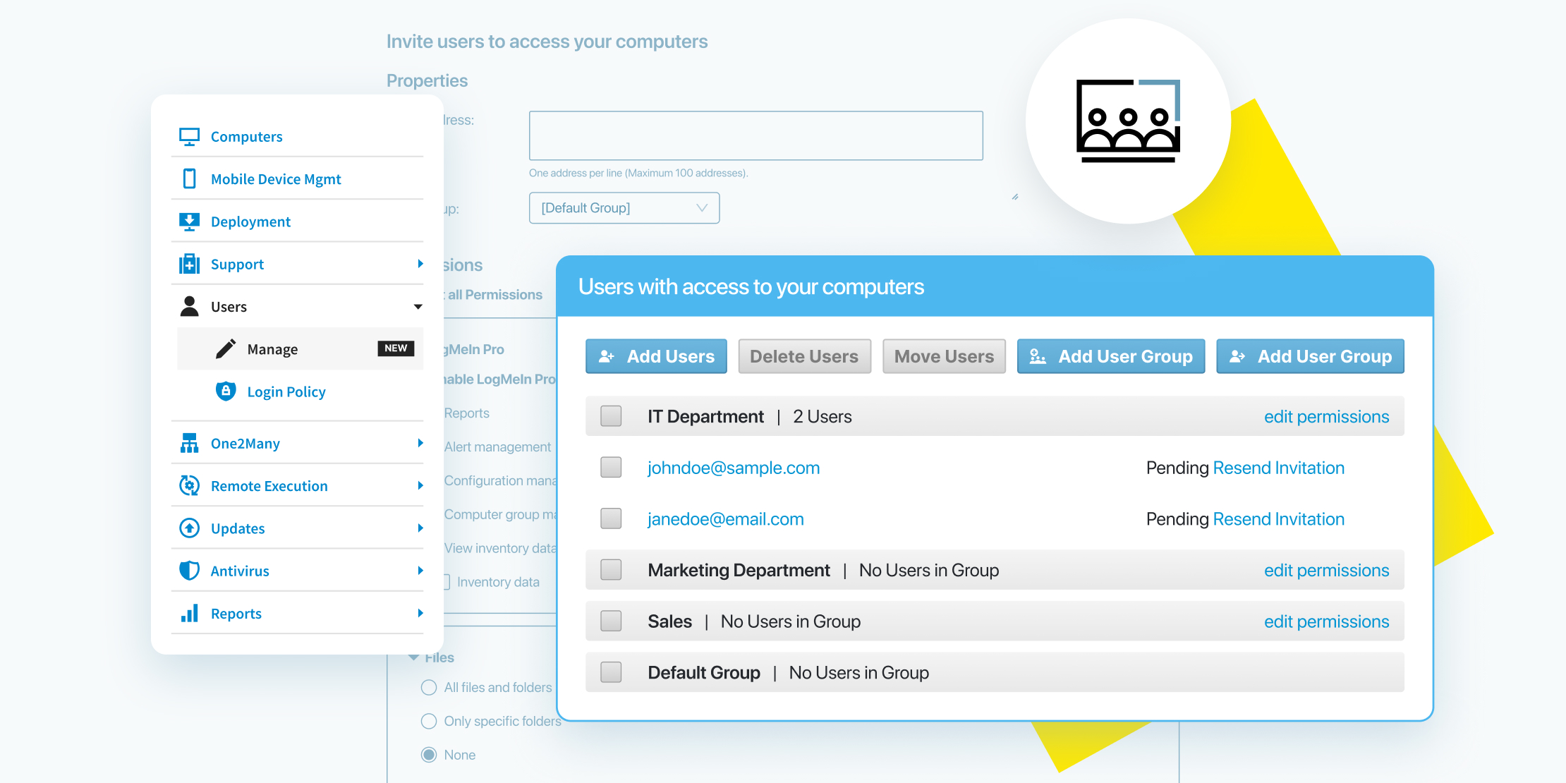Click the Reports bar chart icon
Screen dimensions: 1566x783
[x=188, y=613]
